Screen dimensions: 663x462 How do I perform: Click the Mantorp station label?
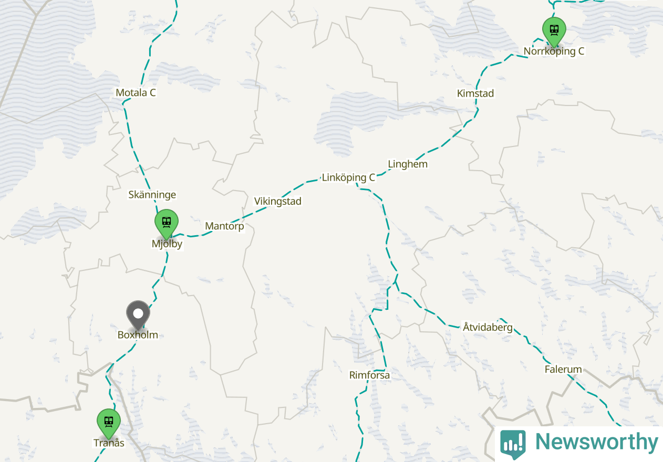tap(224, 227)
